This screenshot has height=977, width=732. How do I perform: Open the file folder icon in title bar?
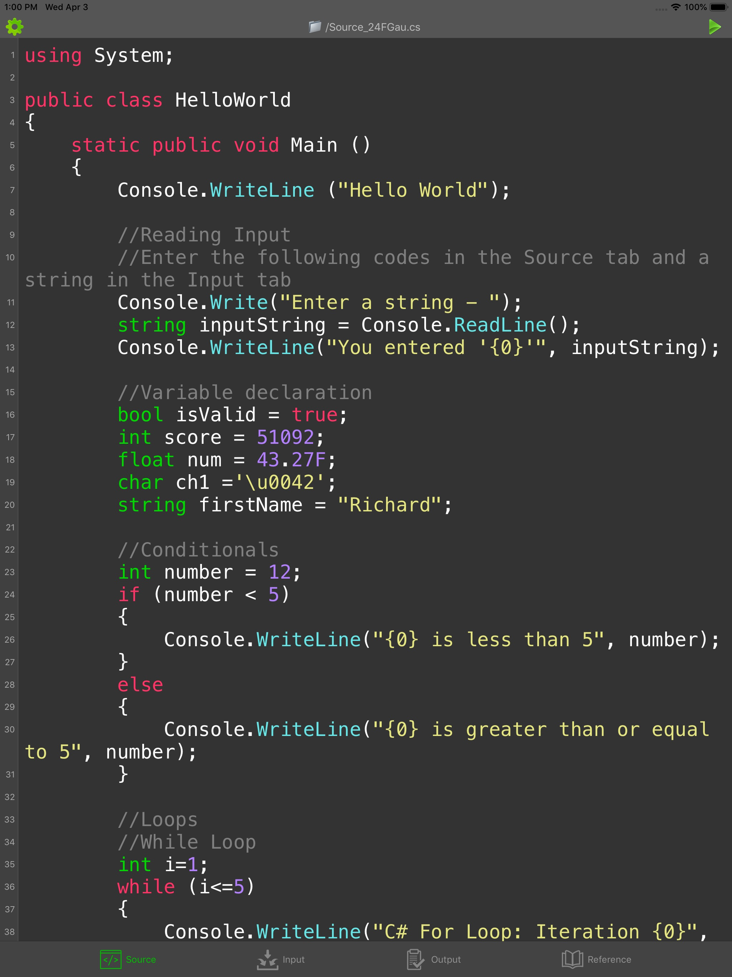[x=315, y=27]
